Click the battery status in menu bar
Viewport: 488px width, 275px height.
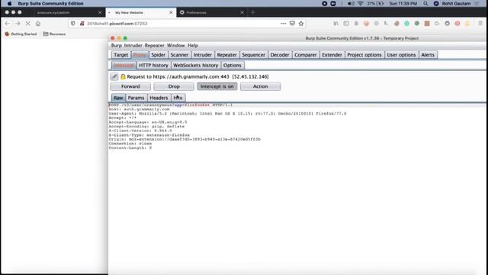click(375, 3)
